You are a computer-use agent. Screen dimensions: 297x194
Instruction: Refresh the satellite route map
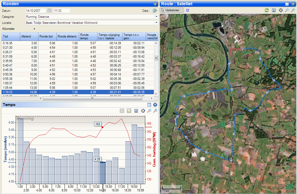click(266, 10)
